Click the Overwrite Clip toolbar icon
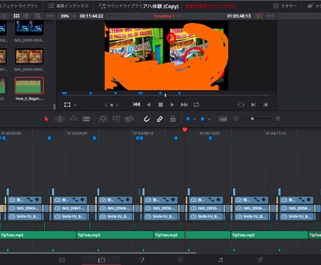The image size is (321, 265). 117,119
